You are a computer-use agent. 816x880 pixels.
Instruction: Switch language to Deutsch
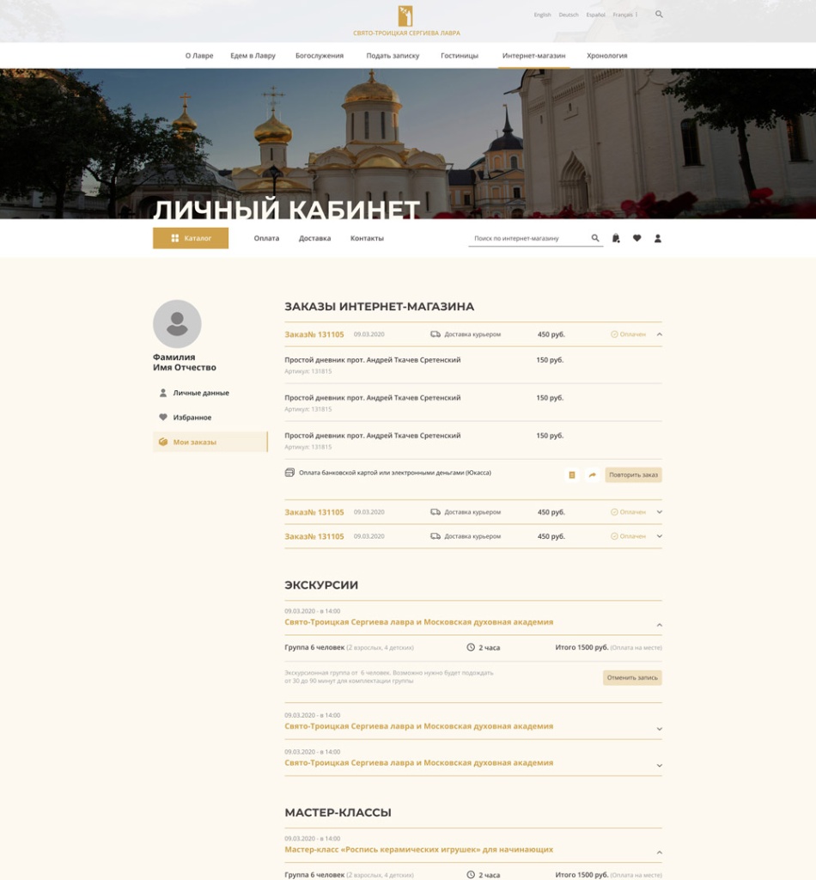[569, 15]
